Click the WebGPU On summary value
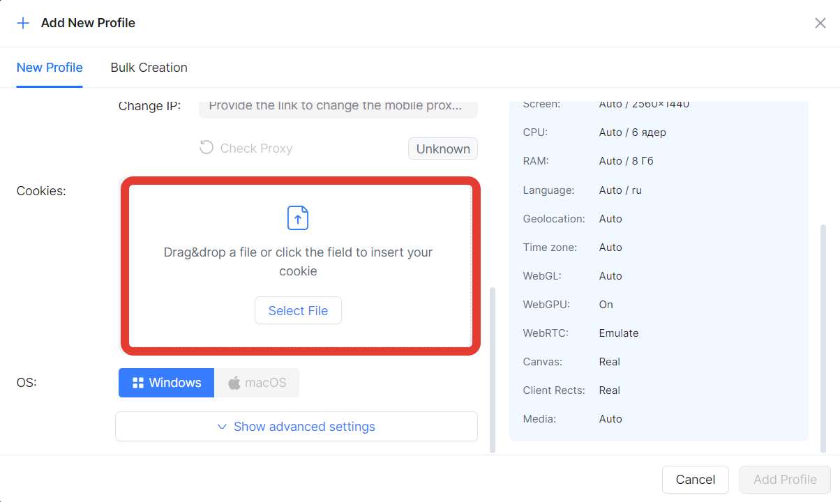Image resolution: width=840 pixels, height=502 pixels. (606, 305)
